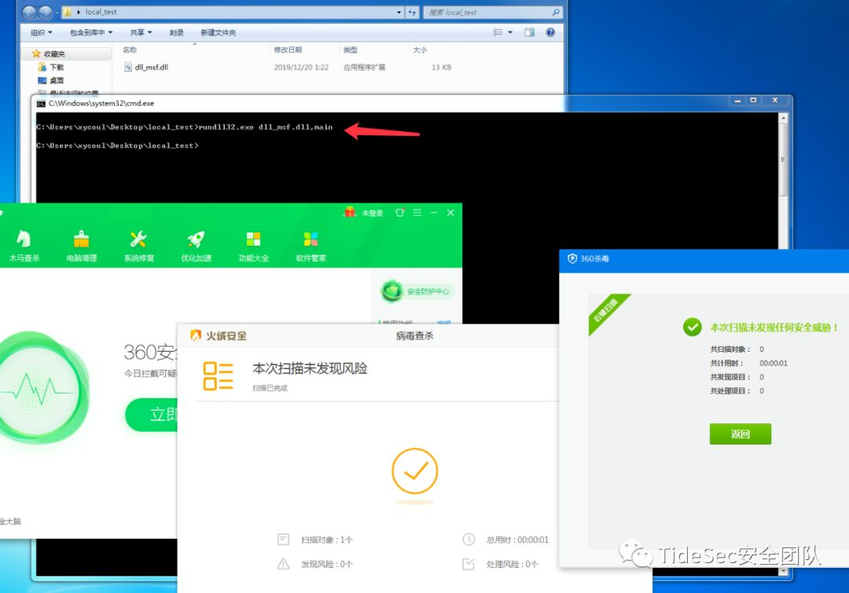Sort by the 名称 column header

(x=130, y=49)
